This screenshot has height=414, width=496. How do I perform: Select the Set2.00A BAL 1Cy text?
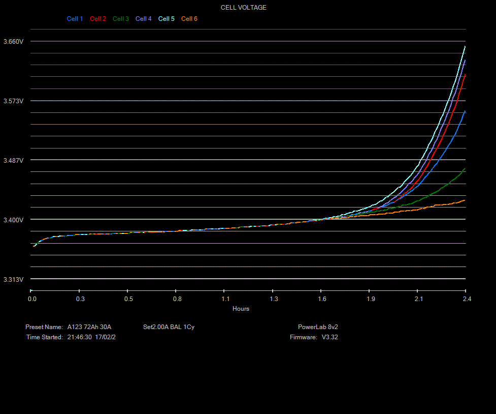pos(169,327)
